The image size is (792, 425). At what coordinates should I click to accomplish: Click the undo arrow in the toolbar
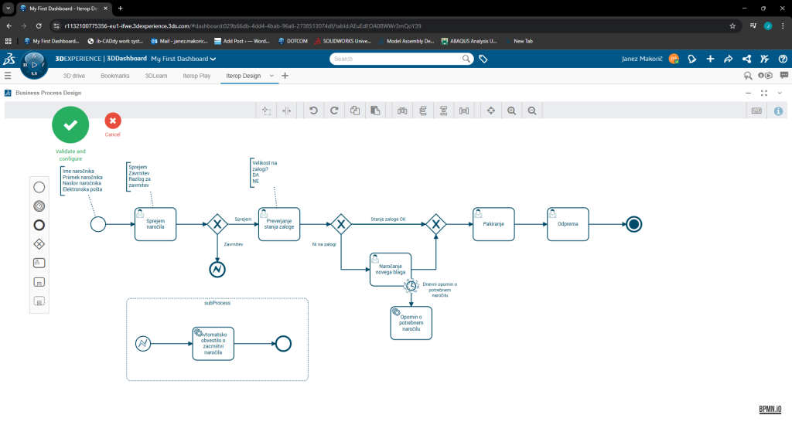313,111
